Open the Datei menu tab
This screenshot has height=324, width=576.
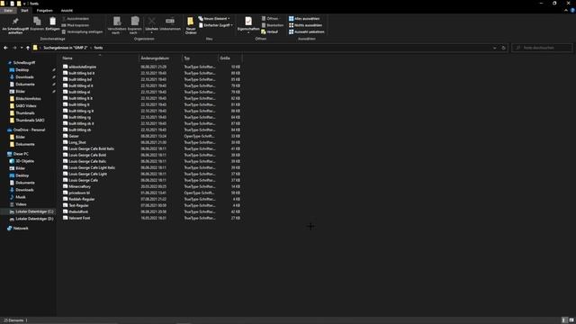8,10
